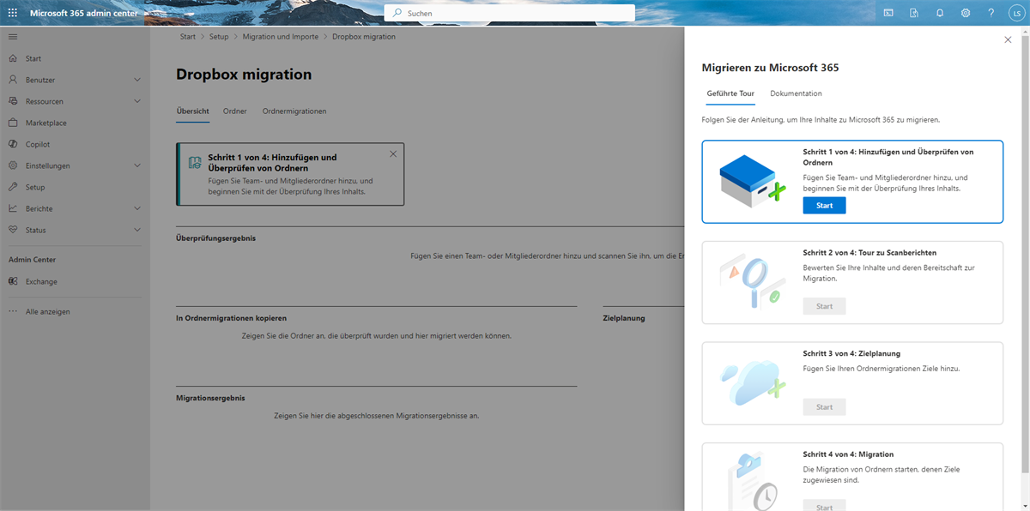The height and width of the screenshot is (511, 1030).
Task: Expand the Status menu chevron
Action: [137, 230]
